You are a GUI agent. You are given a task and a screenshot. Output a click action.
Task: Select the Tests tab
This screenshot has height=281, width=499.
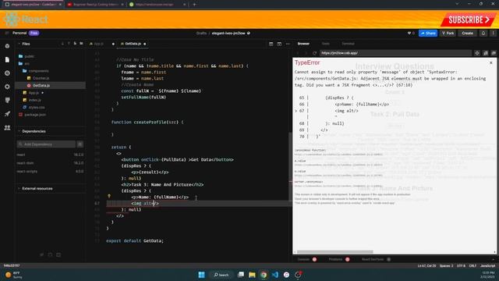tap(326, 44)
